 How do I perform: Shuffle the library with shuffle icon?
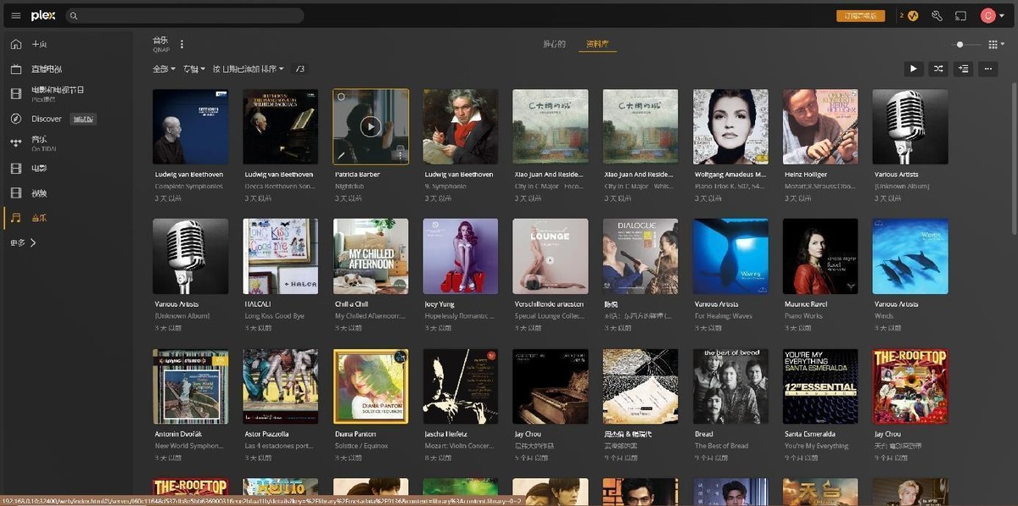click(x=938, y=69)
